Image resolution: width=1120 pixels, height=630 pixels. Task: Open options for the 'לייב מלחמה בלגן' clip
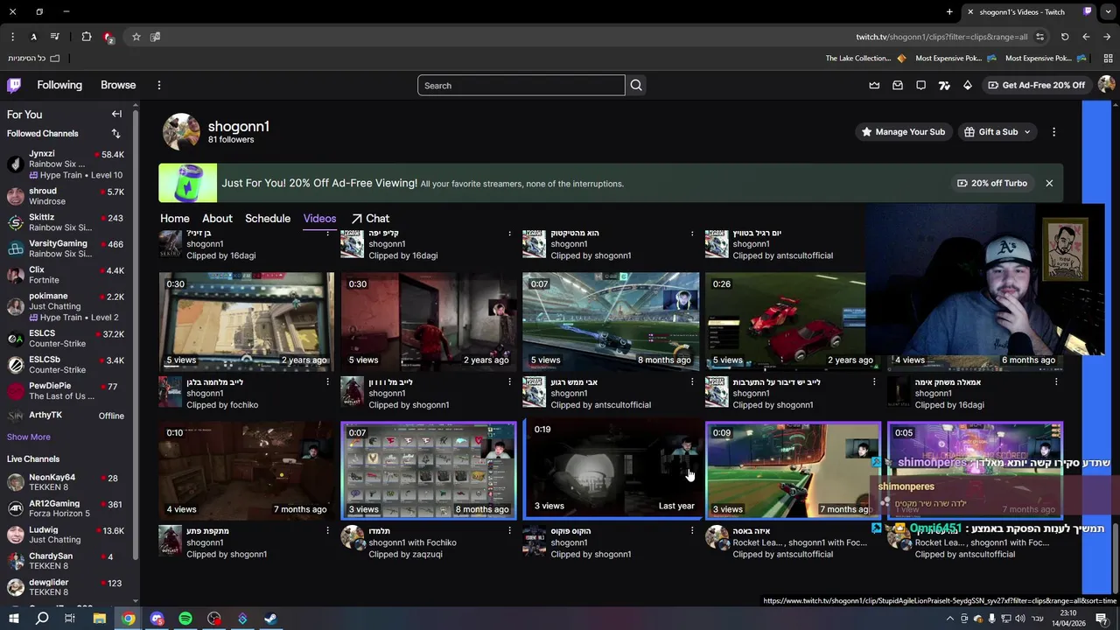[328, 381]
